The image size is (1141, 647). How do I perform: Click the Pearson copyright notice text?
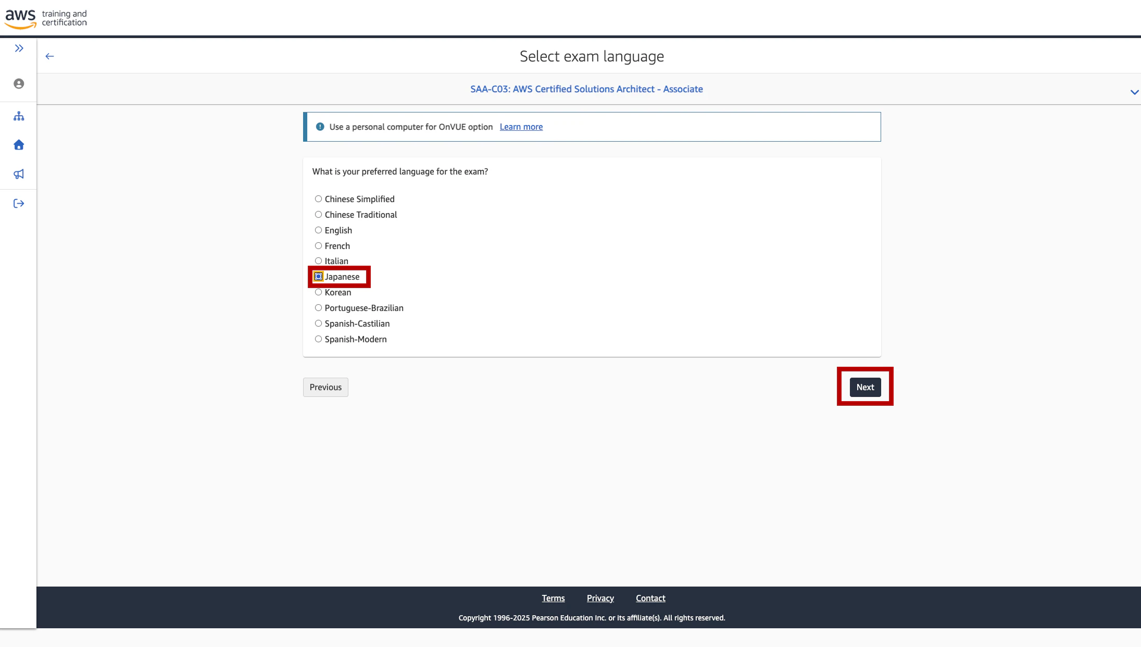[x=592, y=618]
